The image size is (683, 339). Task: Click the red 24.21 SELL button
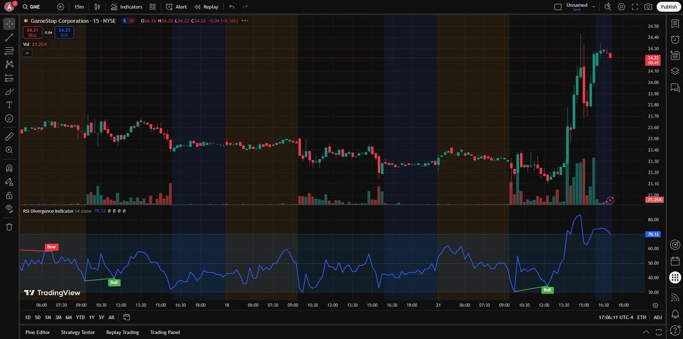pyautogui.click(x=32, y=32)
